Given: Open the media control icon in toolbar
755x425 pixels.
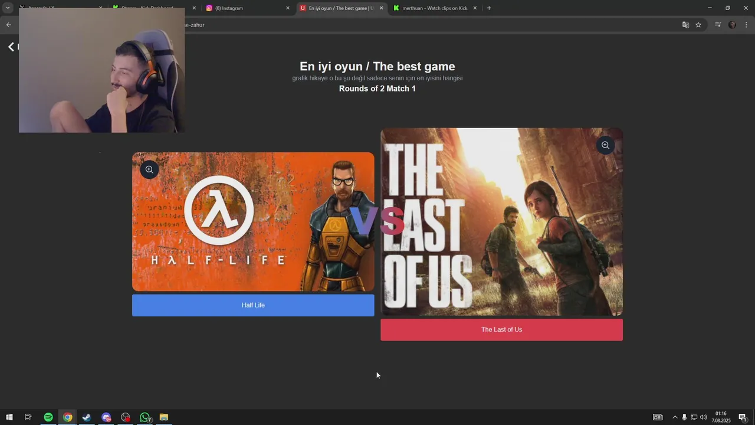Looking at the screenshot, I should pos(718,25).
